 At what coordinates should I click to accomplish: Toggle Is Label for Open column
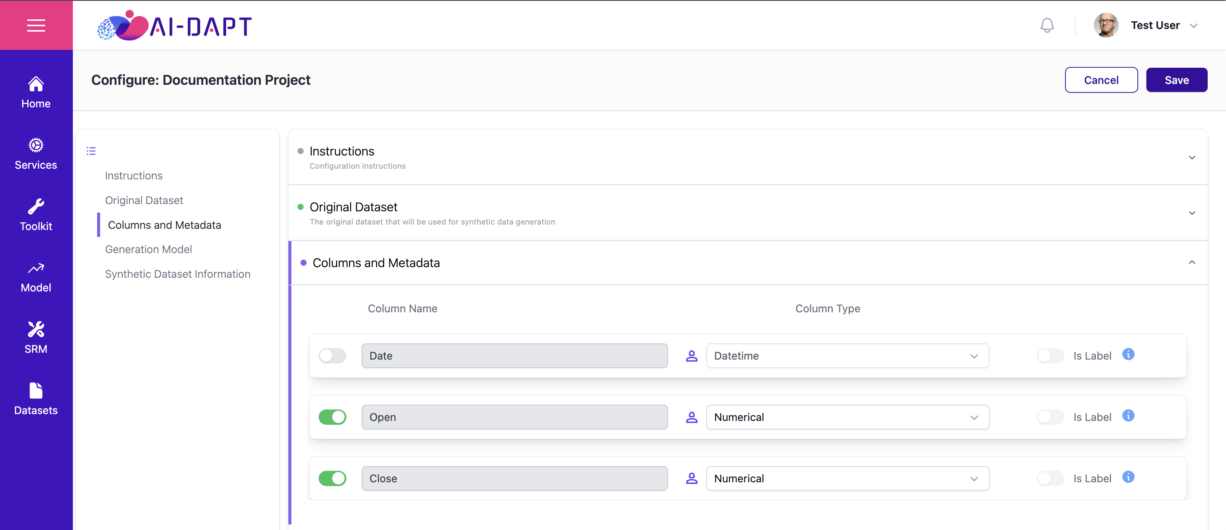[1050, 417]
